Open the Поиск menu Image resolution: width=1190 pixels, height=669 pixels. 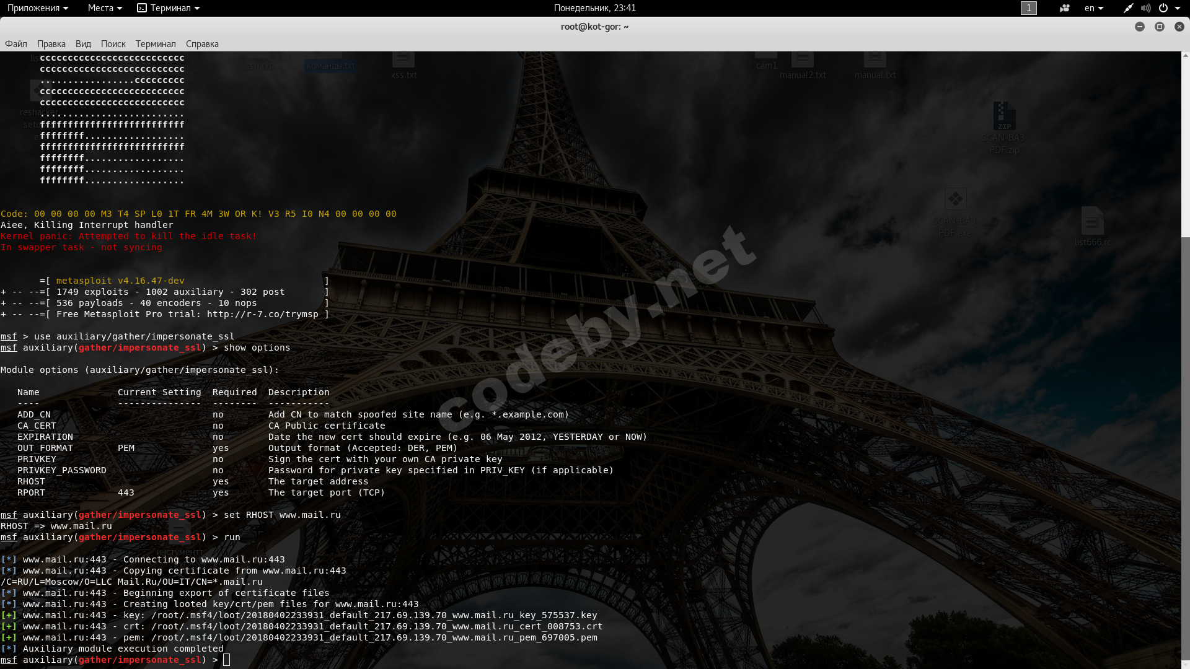click(113, 44)
